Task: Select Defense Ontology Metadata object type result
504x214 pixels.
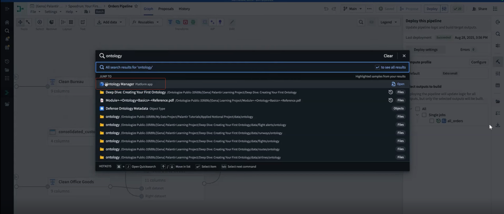Action: (x=252, y=109)
